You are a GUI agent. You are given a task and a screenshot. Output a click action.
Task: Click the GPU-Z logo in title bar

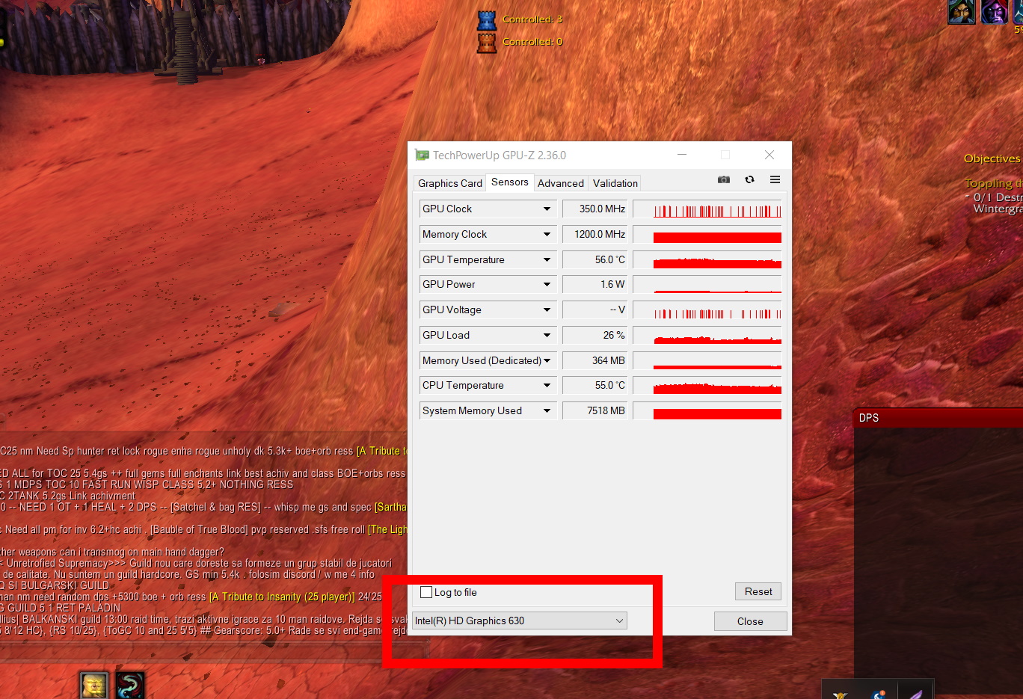423,155
